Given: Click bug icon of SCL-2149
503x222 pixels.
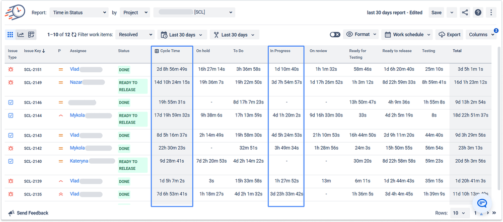Looking at the screenshot, I should point(11,82).
